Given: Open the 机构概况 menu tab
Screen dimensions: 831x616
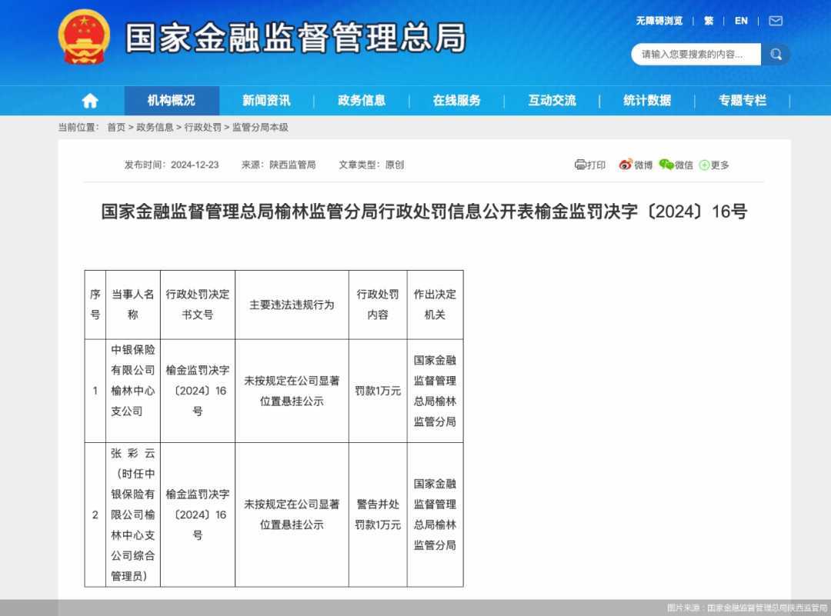Looking at the screenshot, I should click(x=172, y=101).
